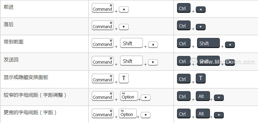The height and width of the screenshot is (123, 258).
Task: Click the dark Shift key in 带到前面 row
Action: tap(208, 43)
